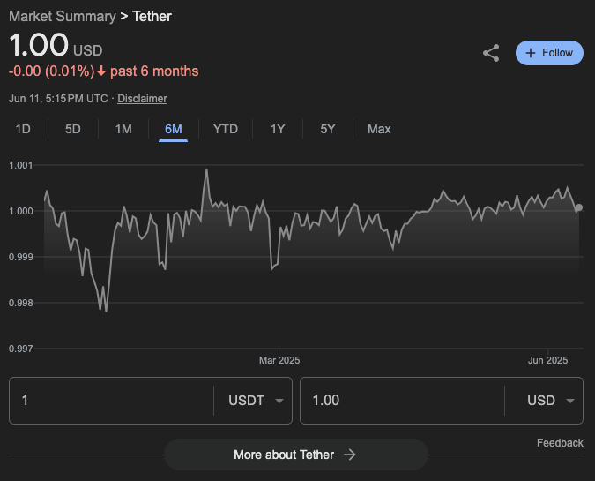Click the plus icon on Follow button
Screen dimensions: 595x481
tap(531, 53)
